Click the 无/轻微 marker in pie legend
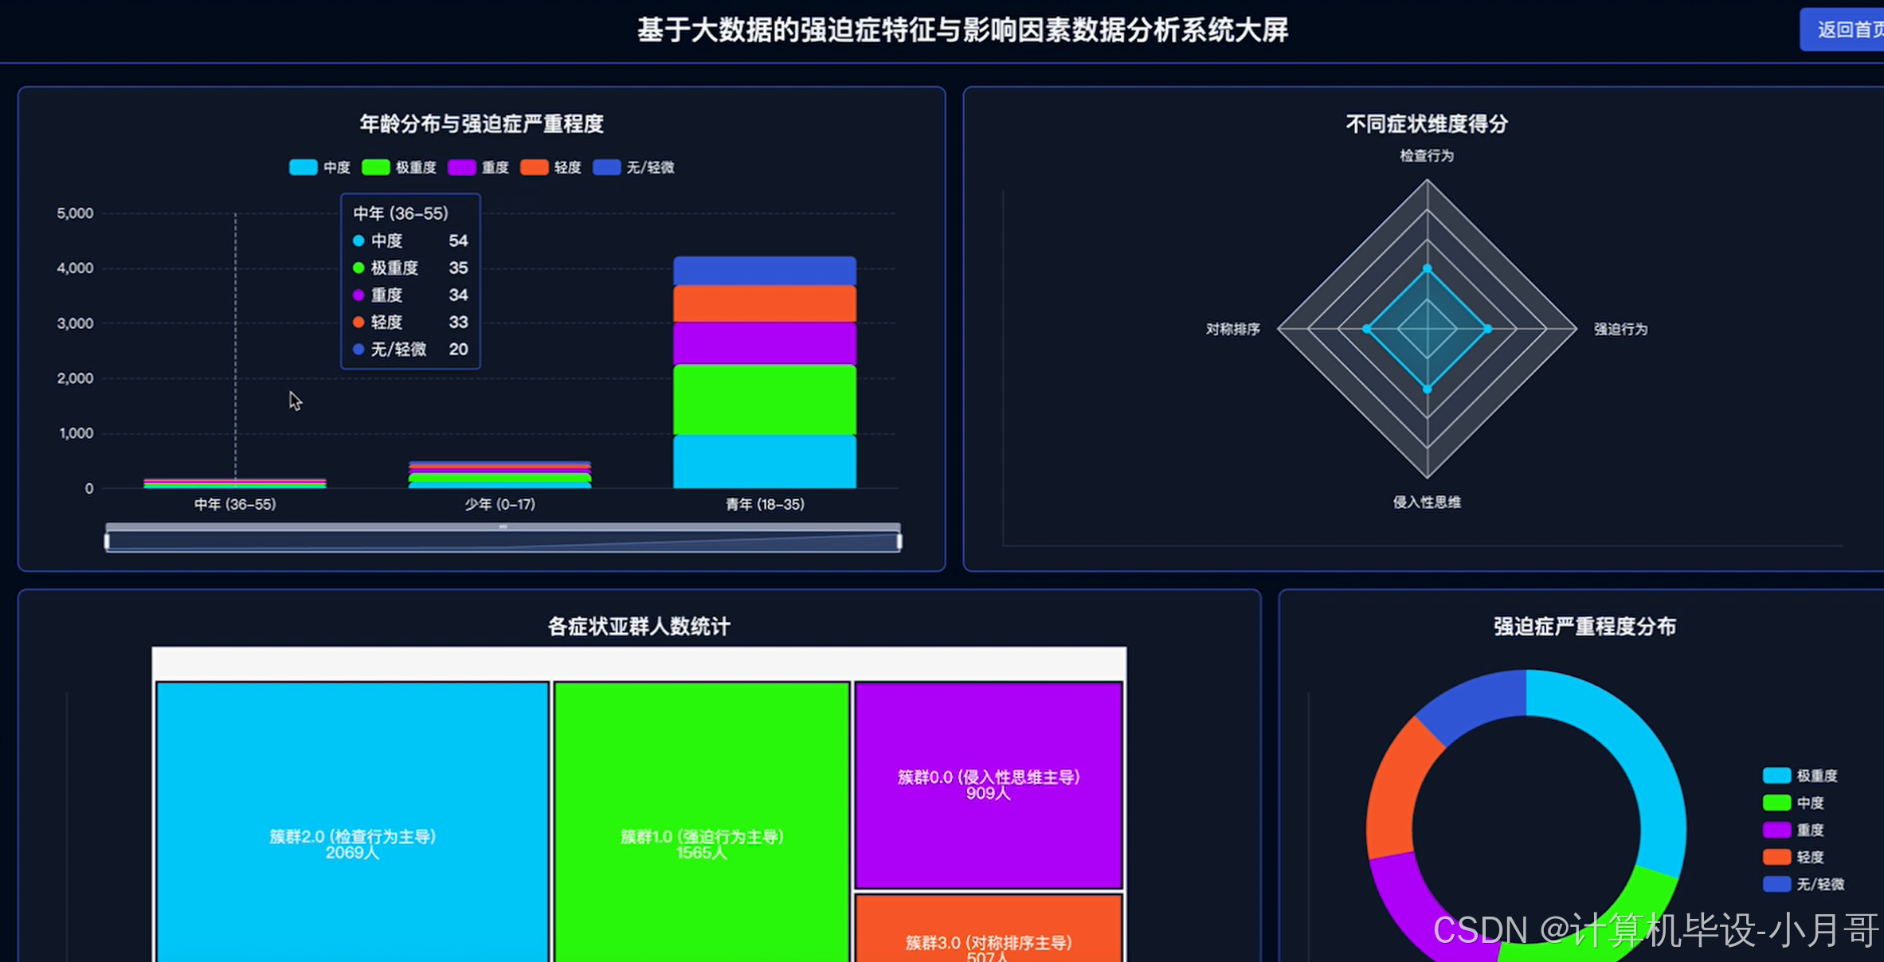Image resolution: width=1884 pixels, height=962 pixels. 1776,884
